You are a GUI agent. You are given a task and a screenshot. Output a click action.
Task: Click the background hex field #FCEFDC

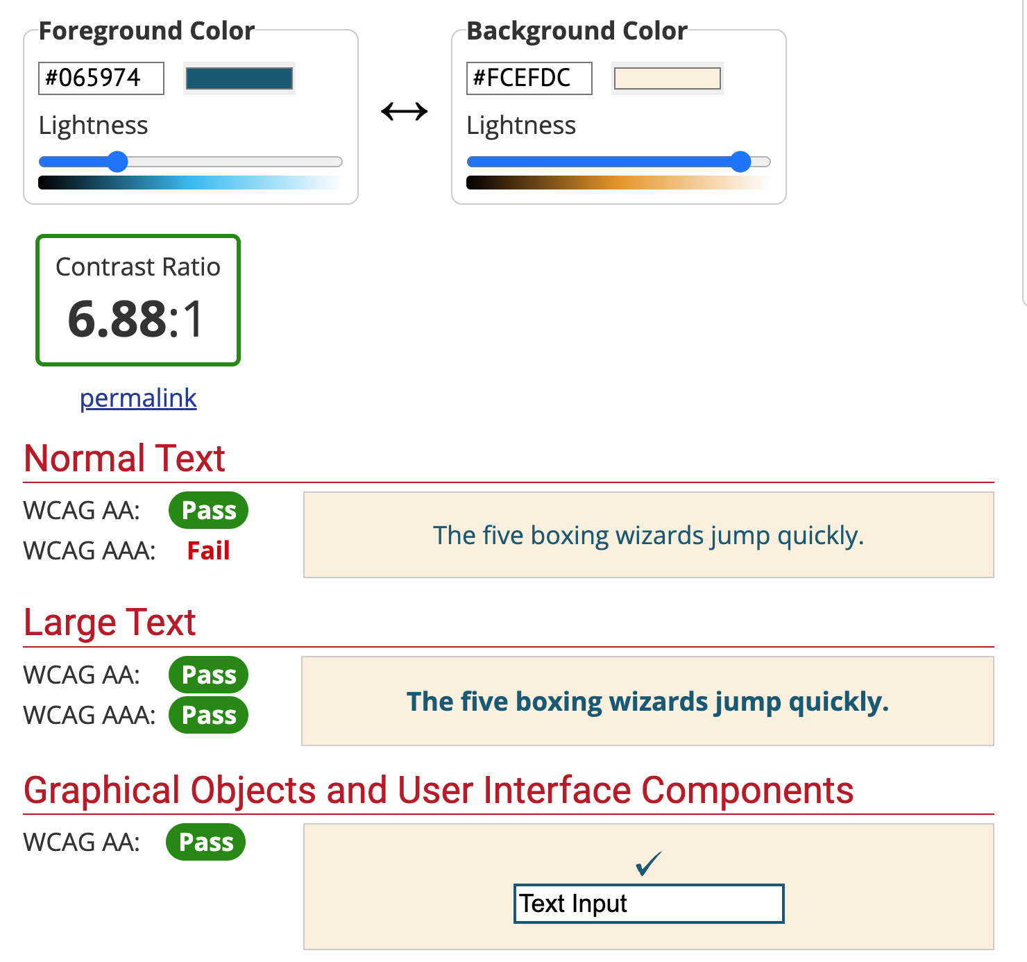529,78
